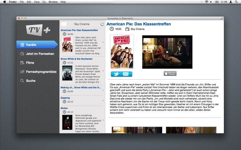Open Spotlight search magnifier
The width and height of the screenshot is (241, 150).
pos(236,2)
